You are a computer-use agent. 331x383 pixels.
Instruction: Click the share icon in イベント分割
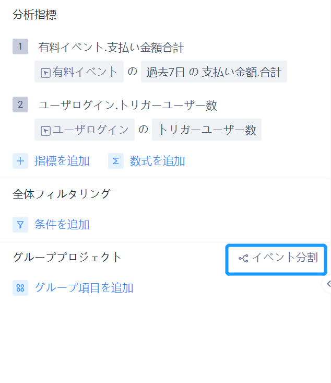click(243, 258)
